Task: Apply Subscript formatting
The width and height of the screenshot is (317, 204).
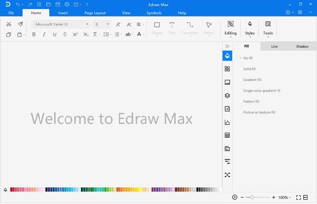Action: pos(86,34)
